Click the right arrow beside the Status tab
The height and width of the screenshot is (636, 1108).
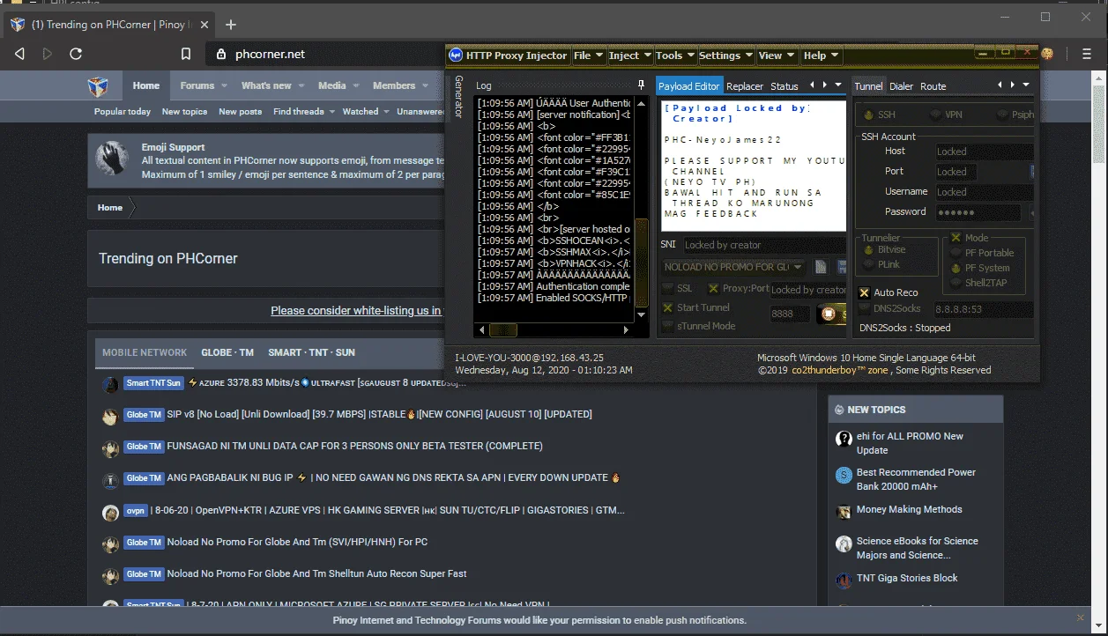[x=824, y=85]
